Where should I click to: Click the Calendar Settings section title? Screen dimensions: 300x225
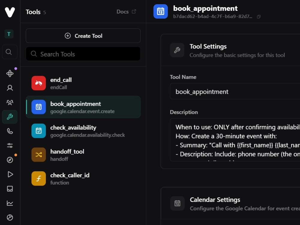pyautogui.click(x=215, y=200)
